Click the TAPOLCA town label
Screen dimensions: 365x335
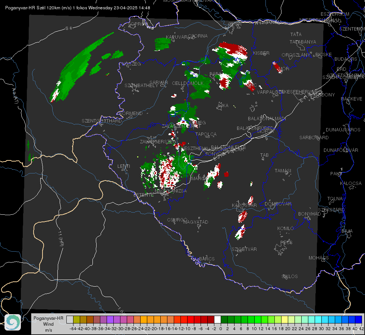[x=206, y=134]
